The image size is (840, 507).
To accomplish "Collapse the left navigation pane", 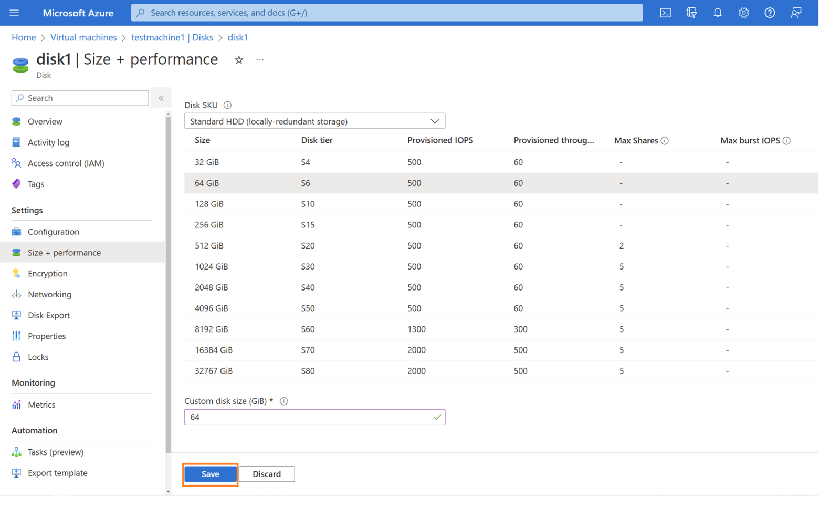I will [161, 98].
